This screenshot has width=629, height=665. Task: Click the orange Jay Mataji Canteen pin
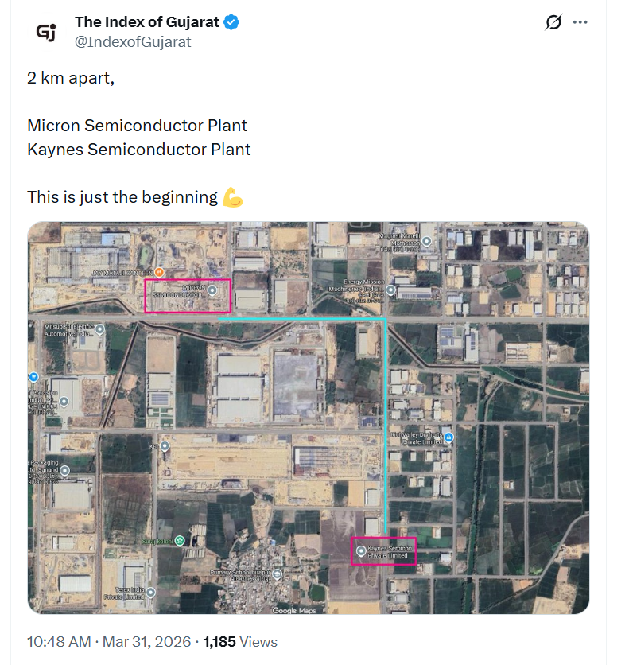(x=159, y=272)
